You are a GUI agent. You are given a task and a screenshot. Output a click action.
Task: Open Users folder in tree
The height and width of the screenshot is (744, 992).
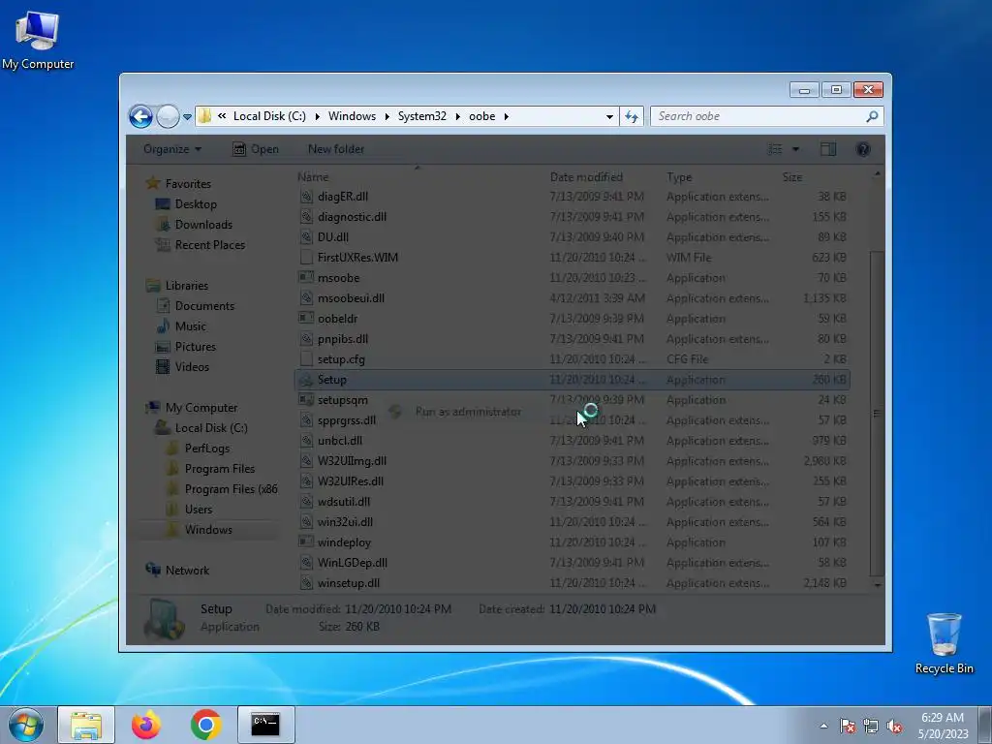198,510
